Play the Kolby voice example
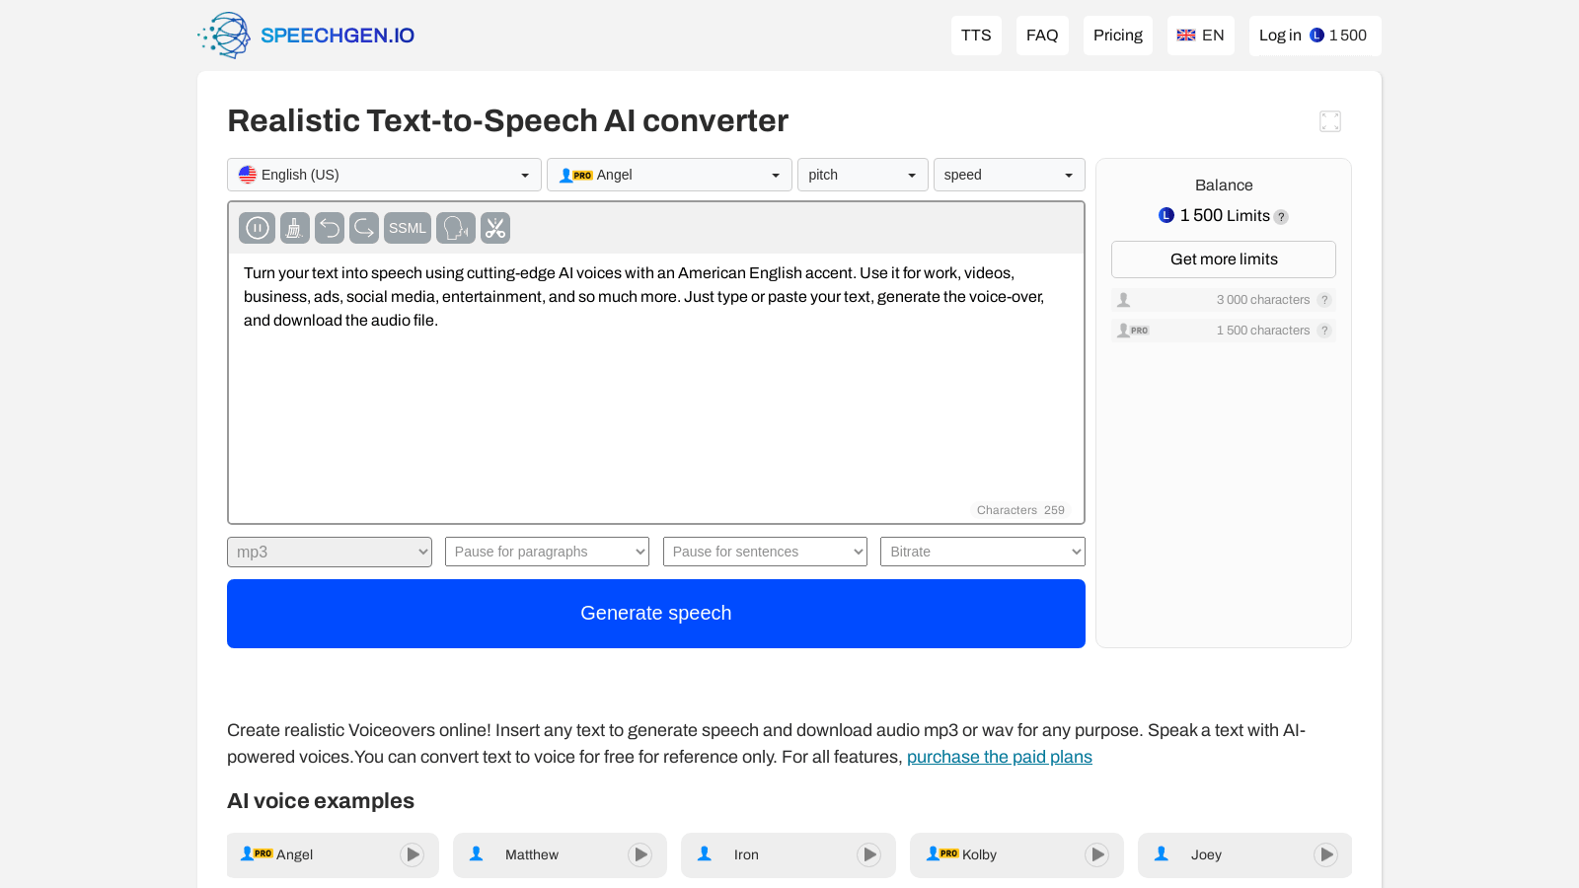This screenshot has width=1579, height=888. 1097,854
